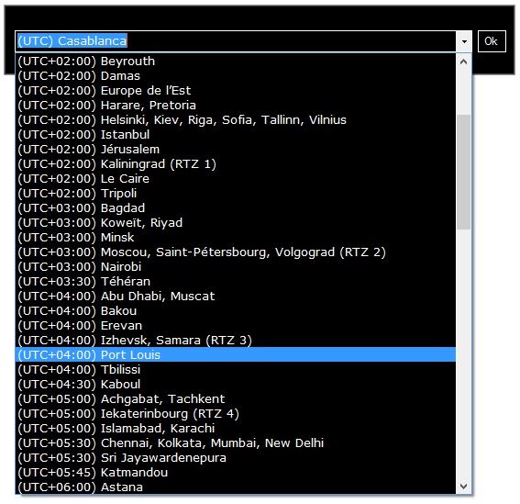Select (UTC+04:30) Kaboul timezone
This screenshot has height=504, width=520.
coord(236,384)
